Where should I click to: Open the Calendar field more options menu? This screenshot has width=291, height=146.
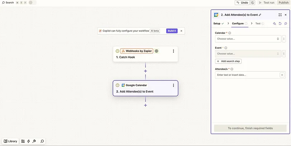click(x=284, y=39)
